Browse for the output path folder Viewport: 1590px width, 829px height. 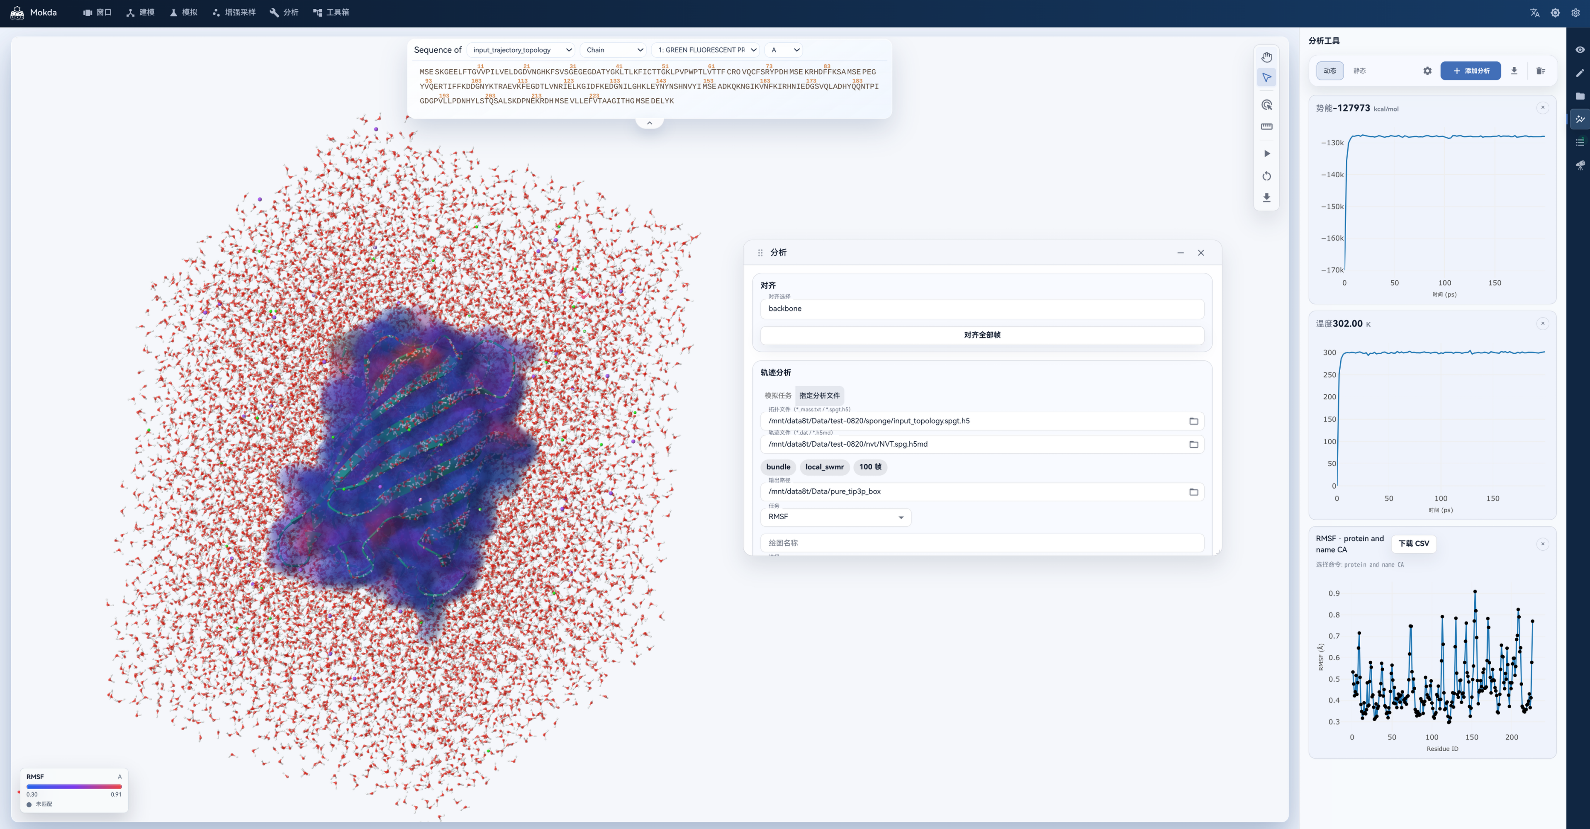coord(1194,492)
